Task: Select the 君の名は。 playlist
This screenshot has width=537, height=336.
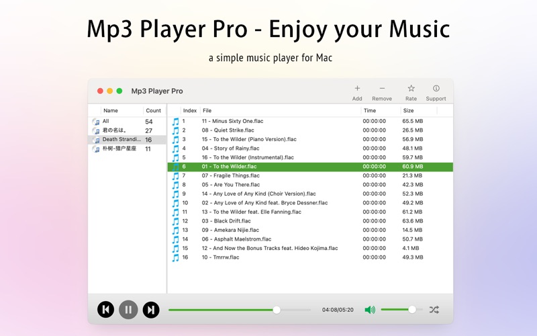Action: [128, 130]
